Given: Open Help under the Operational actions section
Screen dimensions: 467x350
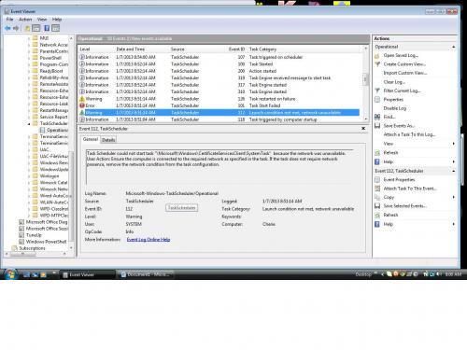Looking at the screenshot, I should pos(389,161).
